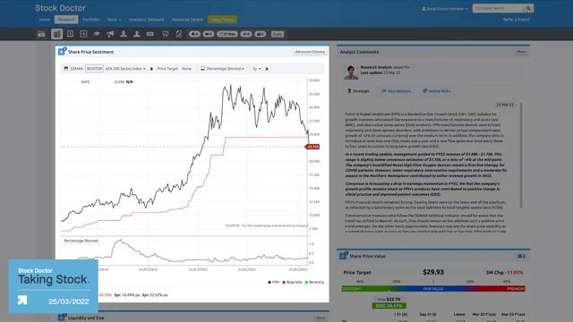Open the megaphone announcements icon
The width and height of the screenshot is (573, 322).
pos(110,34)
